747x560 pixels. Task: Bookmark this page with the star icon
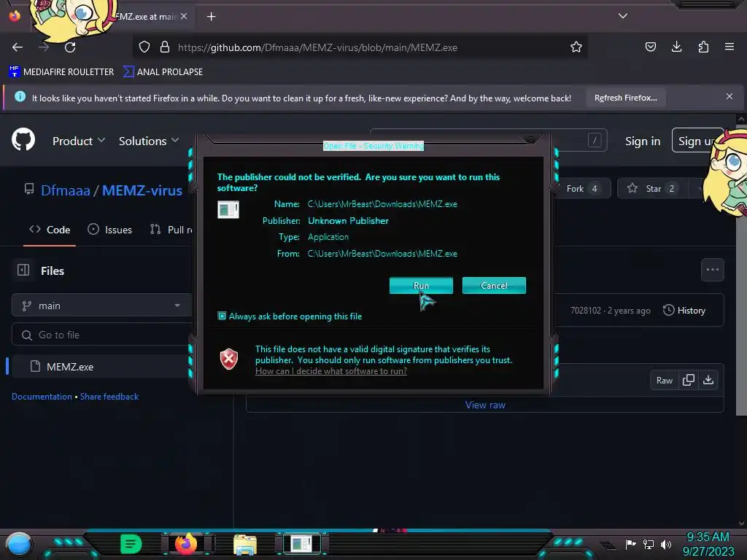click(576, 47)
